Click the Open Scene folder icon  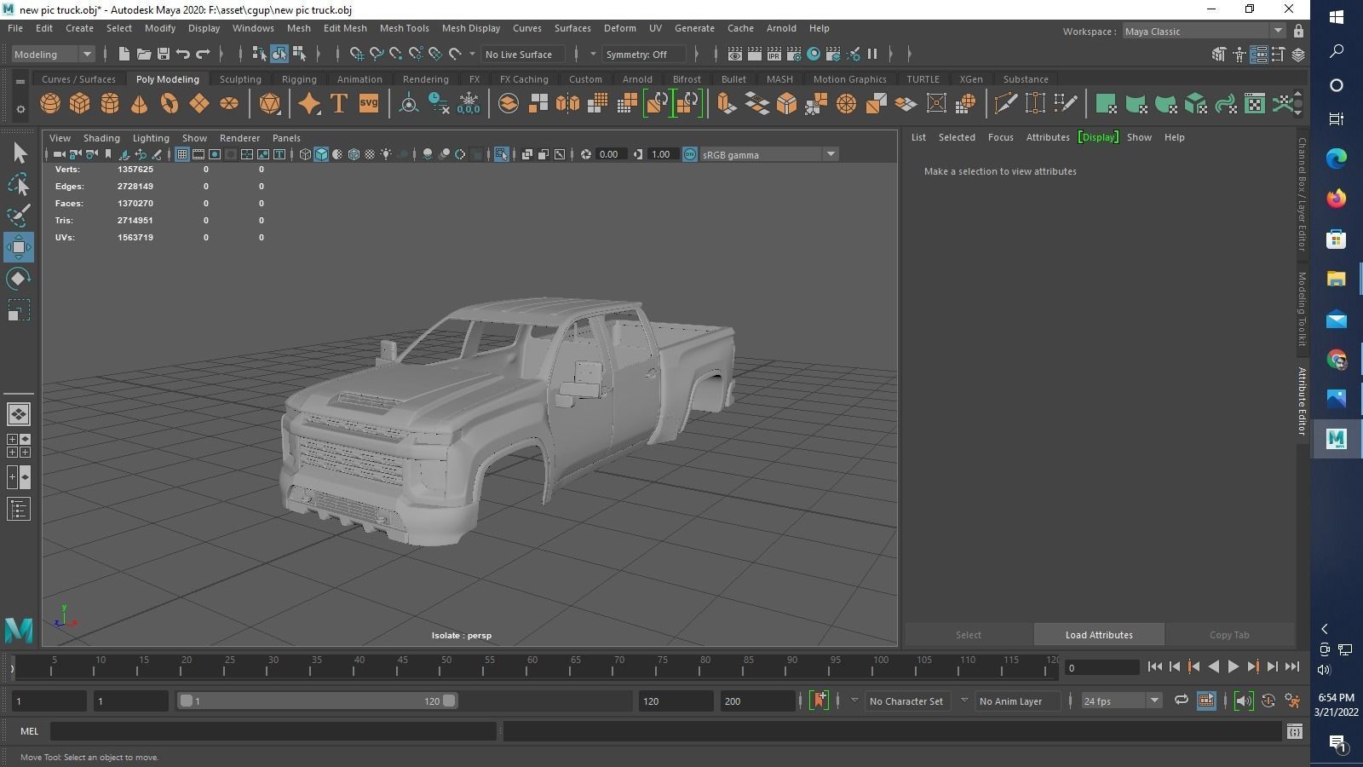click(x=143, y=54)
